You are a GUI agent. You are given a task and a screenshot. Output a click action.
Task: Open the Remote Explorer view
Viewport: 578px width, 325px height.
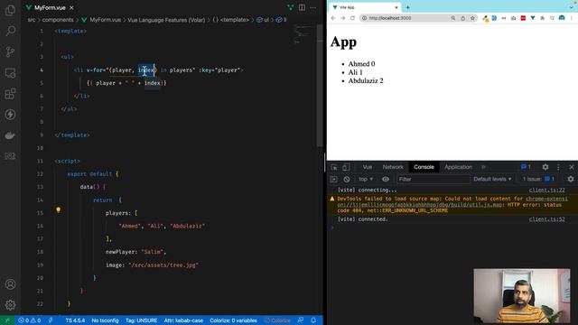pyautogui.click(x=10, y=72)
